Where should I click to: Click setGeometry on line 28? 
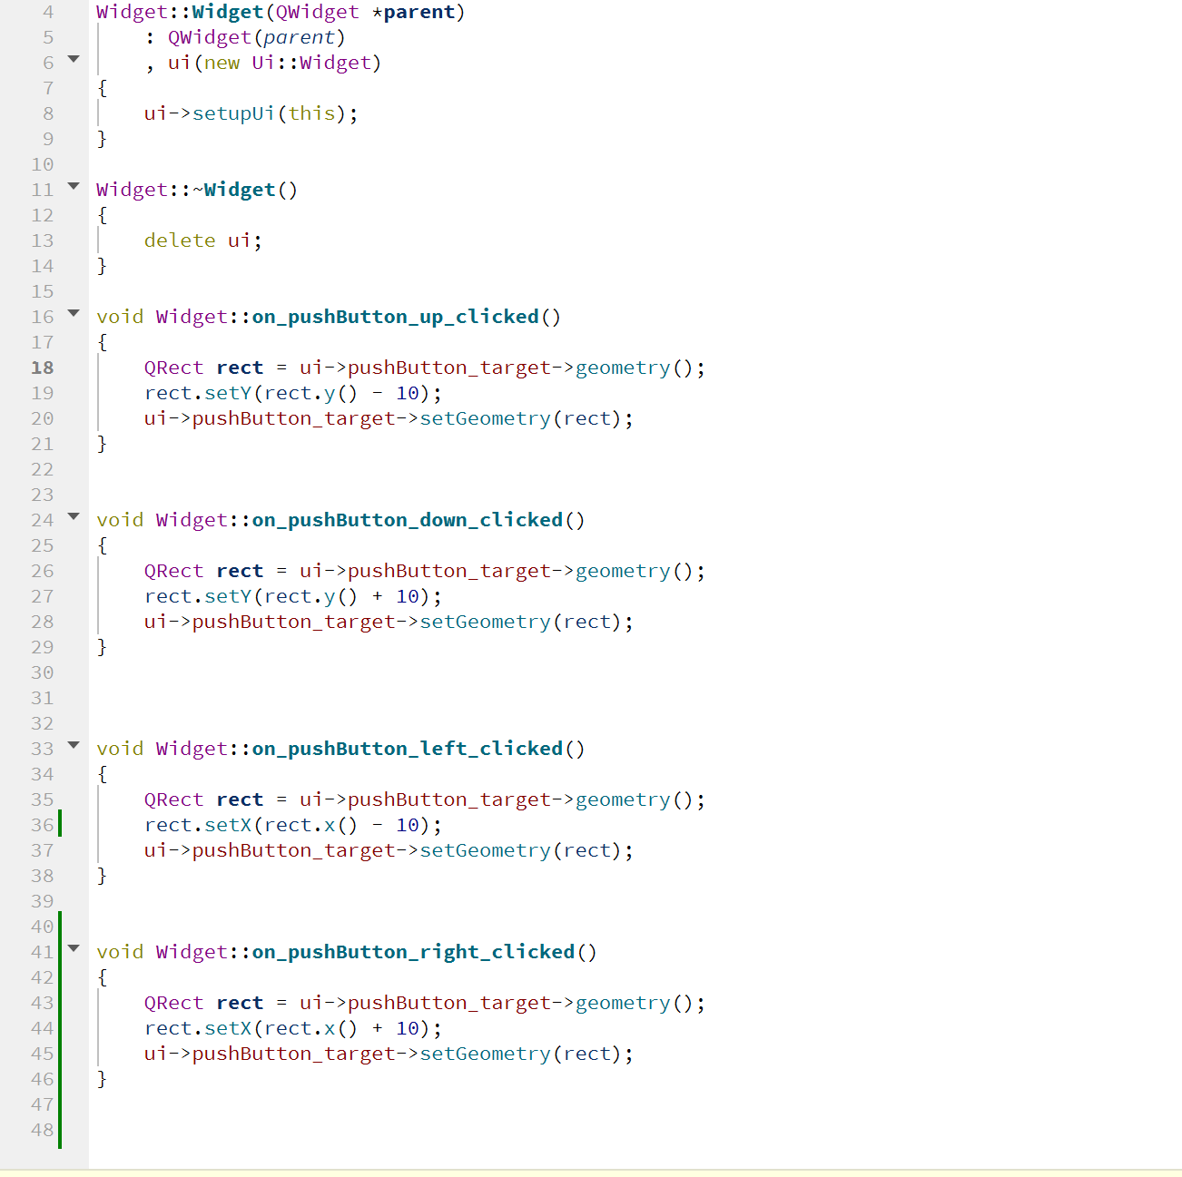click(485, 622)
